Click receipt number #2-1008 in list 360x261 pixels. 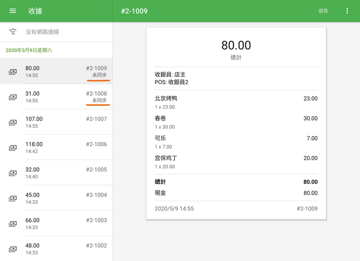tap(96, 94)
